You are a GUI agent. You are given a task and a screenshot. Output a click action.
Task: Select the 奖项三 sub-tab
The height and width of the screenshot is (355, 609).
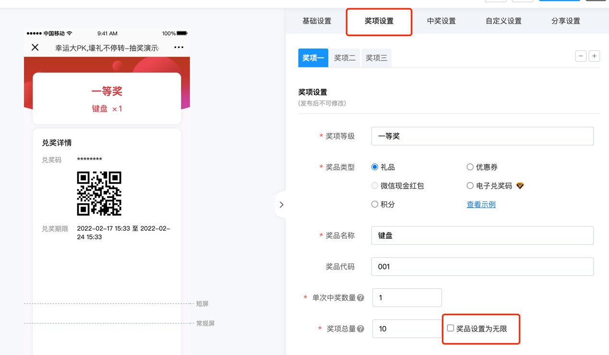click(x=377, y=58)
